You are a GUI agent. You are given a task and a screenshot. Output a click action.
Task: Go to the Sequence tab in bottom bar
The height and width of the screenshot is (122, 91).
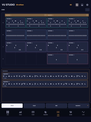45,113
